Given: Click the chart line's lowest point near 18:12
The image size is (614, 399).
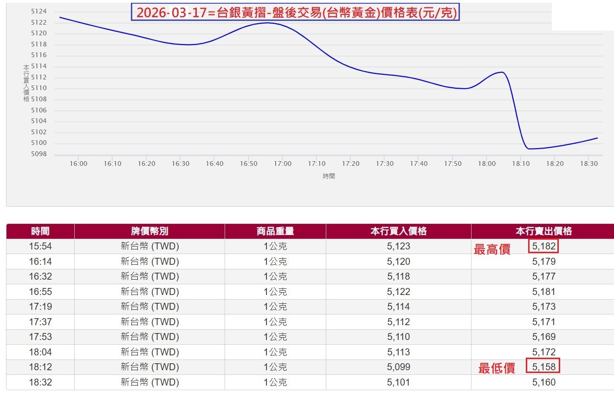Looking at the screenshot, I should tap(529, 149).
